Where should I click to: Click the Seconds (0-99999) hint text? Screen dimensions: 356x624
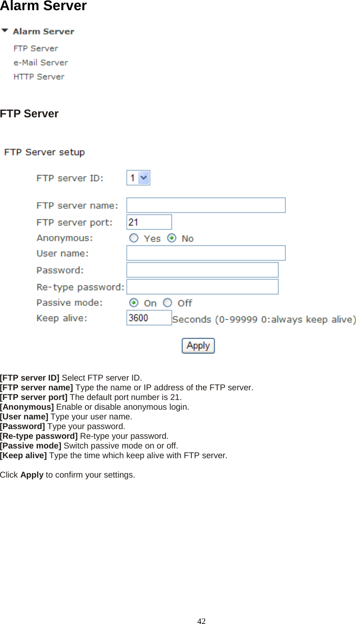264,320
